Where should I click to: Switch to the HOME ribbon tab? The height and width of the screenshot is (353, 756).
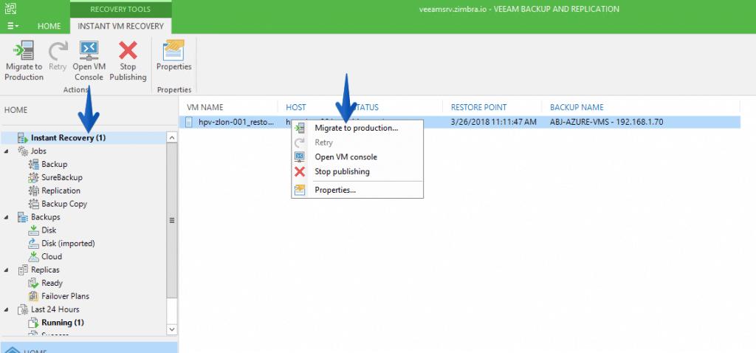point(49,26)
